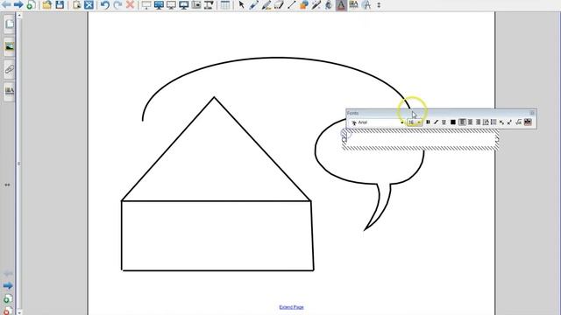561x315 pixels.
Task: Click the green add page icon in the sidebar
Action: pos(8,298)
